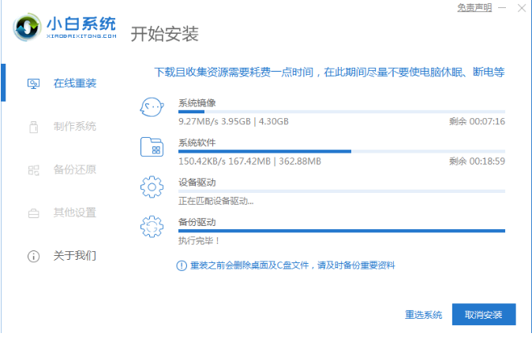Click the Make System (制作系统) USB icon
Viewport: 532px width, 337px height.
click(x=33, y=126)
